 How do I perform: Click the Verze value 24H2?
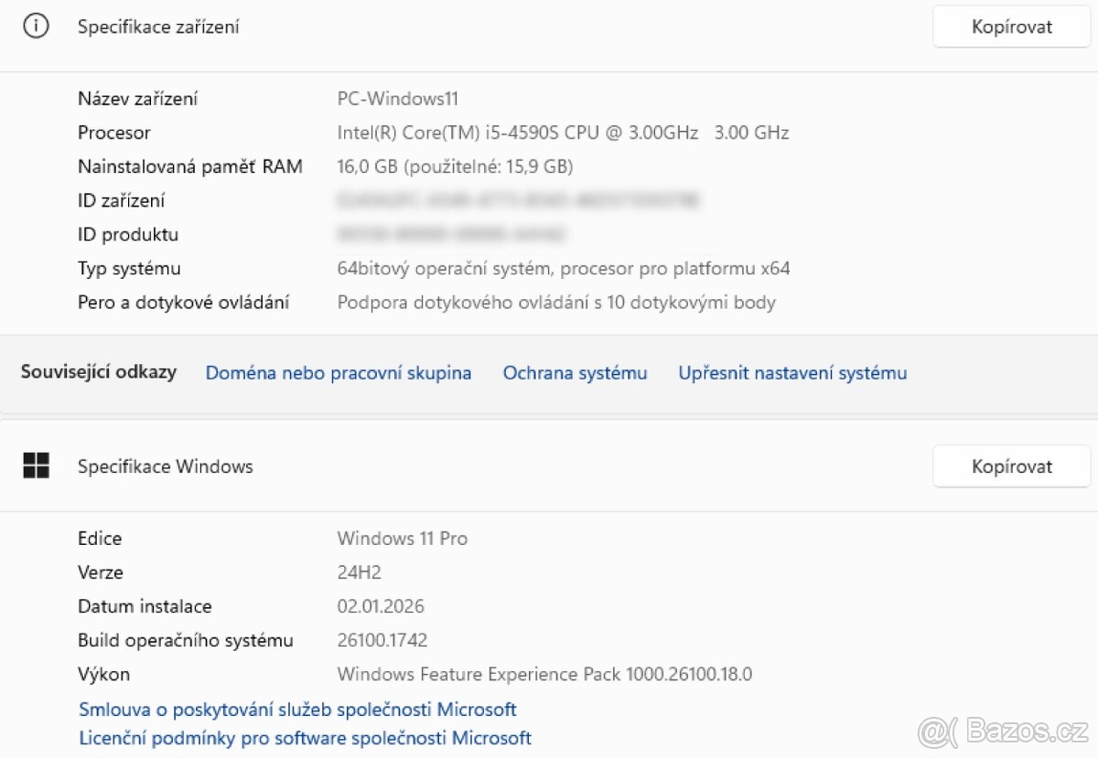(x=361, y=572)
